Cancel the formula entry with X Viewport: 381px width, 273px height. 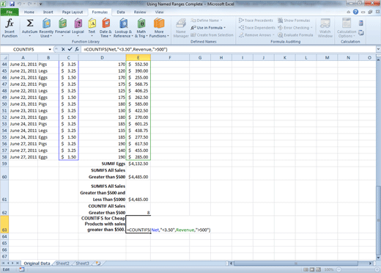[63, 49]
